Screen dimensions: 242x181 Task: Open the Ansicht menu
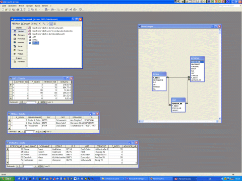point(21,6)
